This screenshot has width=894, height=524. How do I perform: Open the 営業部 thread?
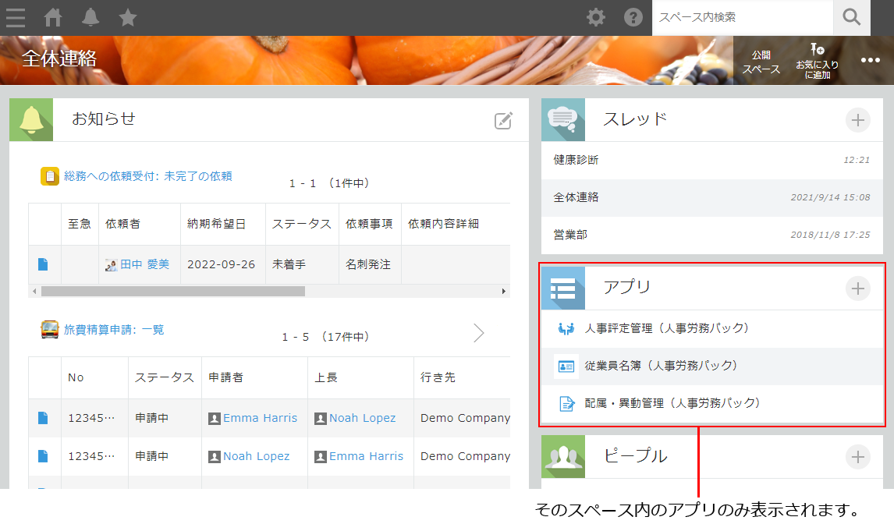[570, 235]
